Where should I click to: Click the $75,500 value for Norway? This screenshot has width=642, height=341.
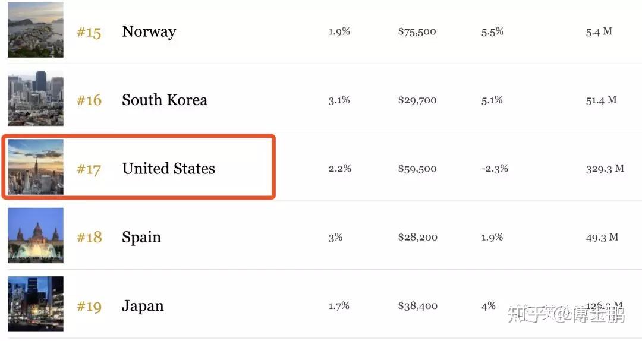point(417,32)
